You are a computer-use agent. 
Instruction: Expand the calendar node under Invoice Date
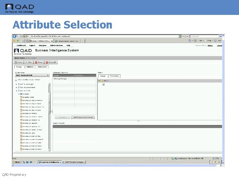click(19, 94)
